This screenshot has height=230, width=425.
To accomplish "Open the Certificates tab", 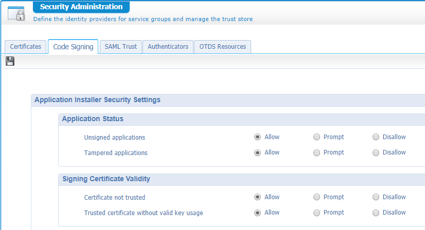I will tap(26, 47).
